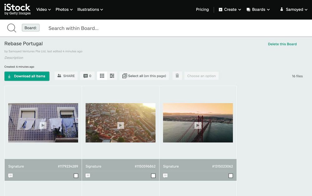Screen dimensions: 312x196
Task: Open the Boards dropdown
Action: point(258,9)
